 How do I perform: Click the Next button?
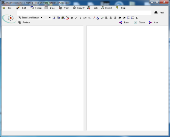[x=156, y=23]
